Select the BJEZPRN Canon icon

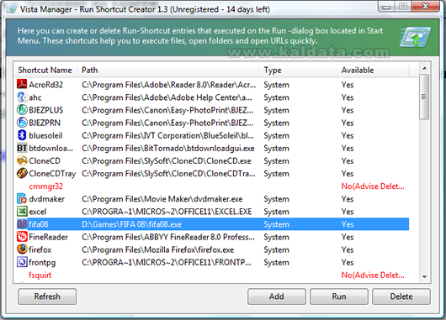22,123
